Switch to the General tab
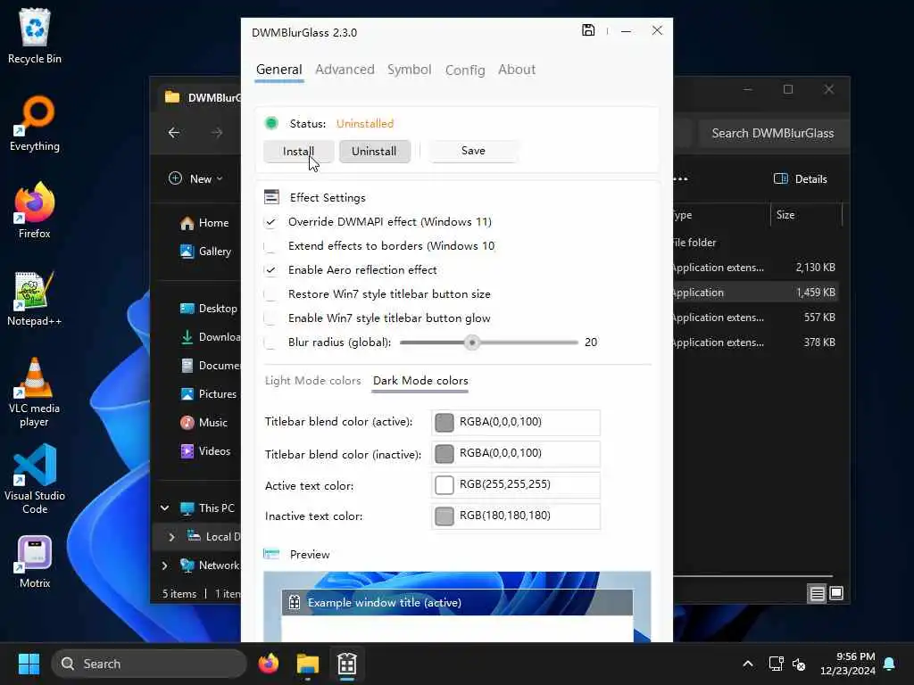This screenshot has height=685, width=914. click(x=279, y=70)
